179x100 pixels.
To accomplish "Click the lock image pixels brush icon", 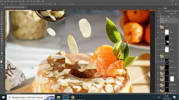I will pos(163,16).
